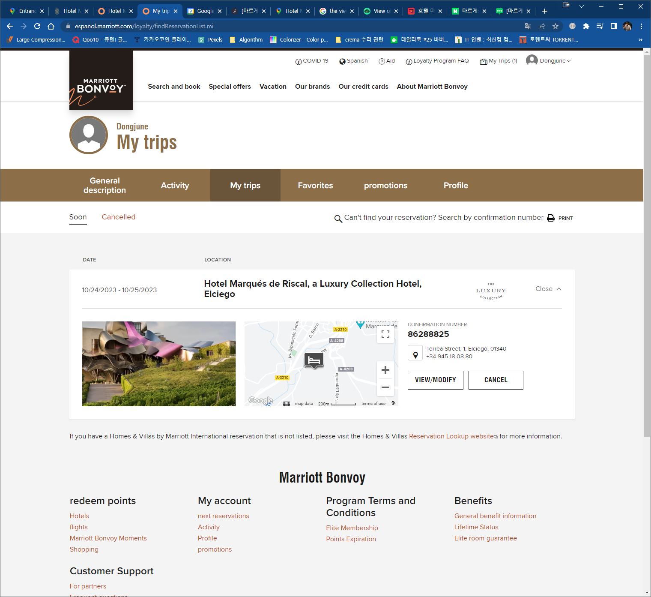Click the CANCEL reservation button

coord(496,380)
